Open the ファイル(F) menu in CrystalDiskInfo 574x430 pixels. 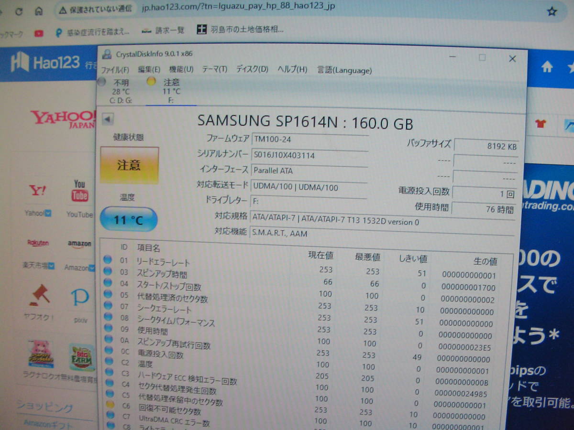click(x=114, y=69)
